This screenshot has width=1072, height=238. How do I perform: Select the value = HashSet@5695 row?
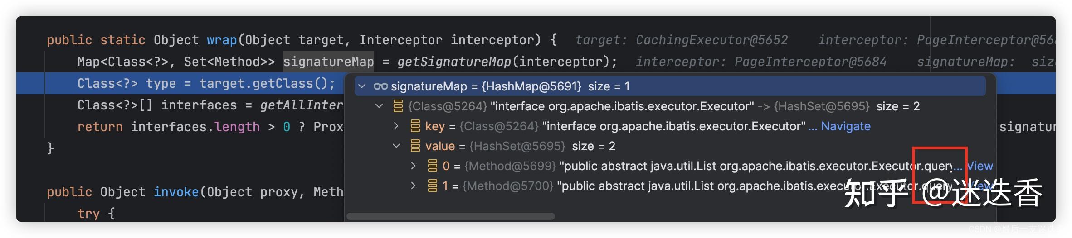point(670,146)
